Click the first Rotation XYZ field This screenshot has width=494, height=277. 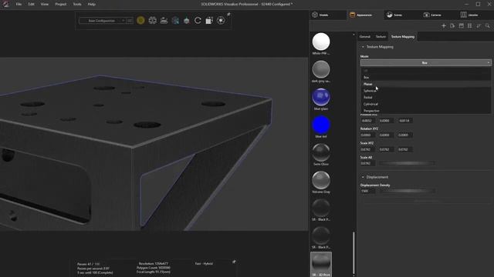[x=367, y=135]
